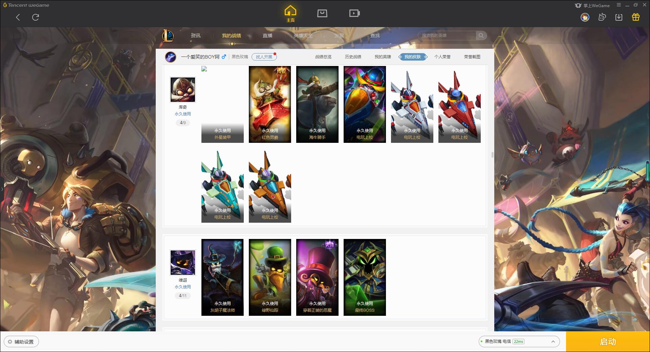Click the 4/11 skin count under 维迦

point(183,295)
